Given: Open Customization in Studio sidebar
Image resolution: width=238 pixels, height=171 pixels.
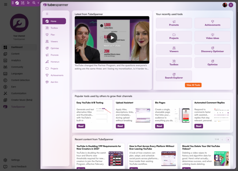Looking at the screenshot, I should pos(19,93).
